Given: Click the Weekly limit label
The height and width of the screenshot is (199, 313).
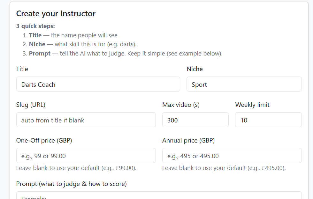Looking at the screenshot, I should click(x=252, y=105).
